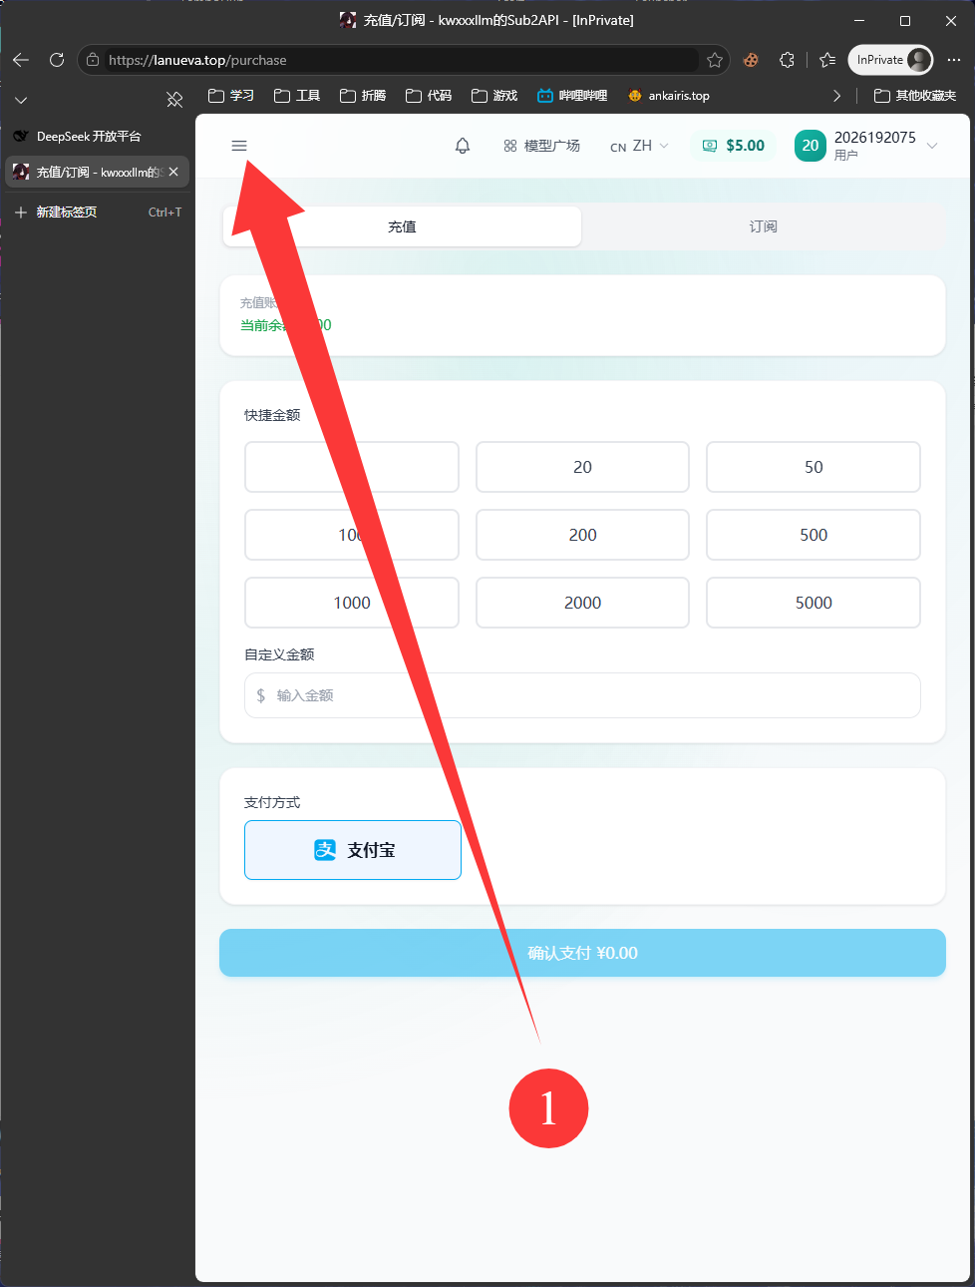Go to 模型广场 model marketplace
Screen dimensions: 975x1287
click(541, 146)
